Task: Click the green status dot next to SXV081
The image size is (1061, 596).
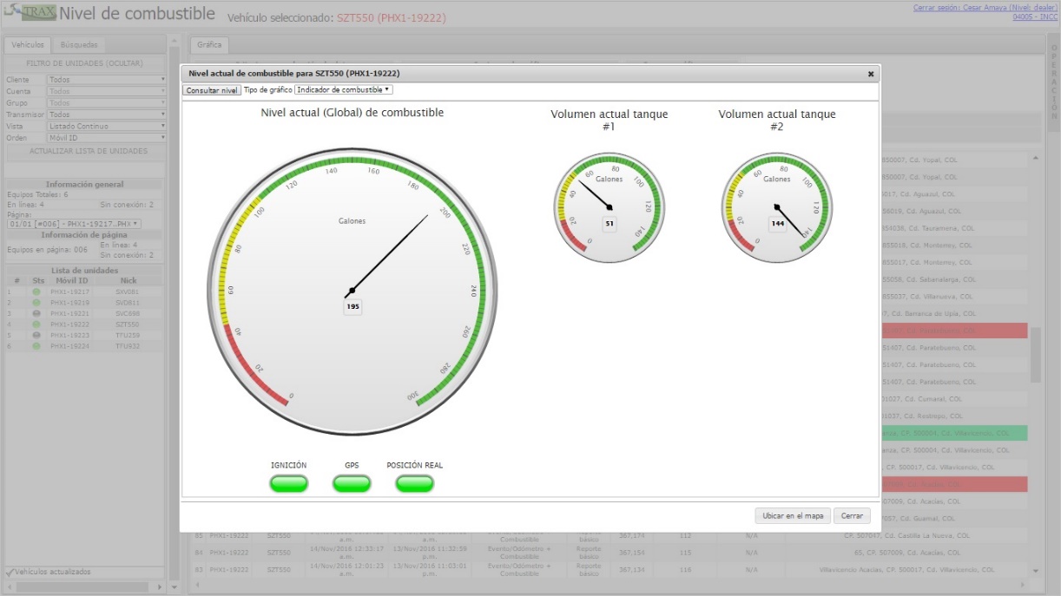Action: (36, 292)
